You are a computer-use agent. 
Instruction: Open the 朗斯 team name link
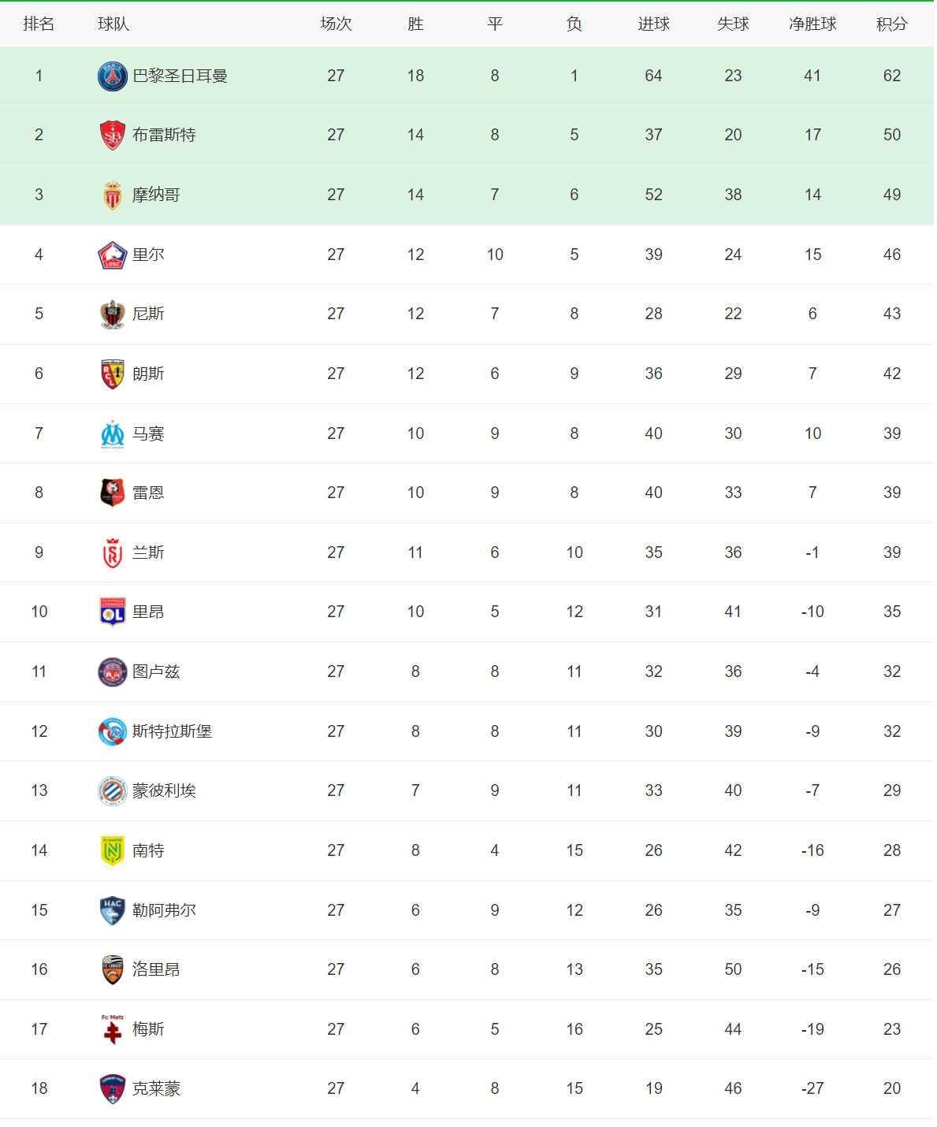click(148, 374)
